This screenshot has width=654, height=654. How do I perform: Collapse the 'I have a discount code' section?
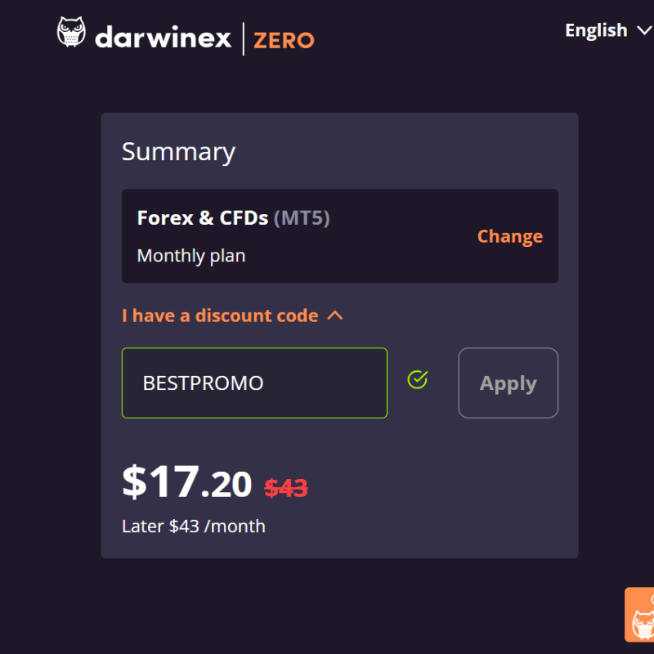point(232,316)
